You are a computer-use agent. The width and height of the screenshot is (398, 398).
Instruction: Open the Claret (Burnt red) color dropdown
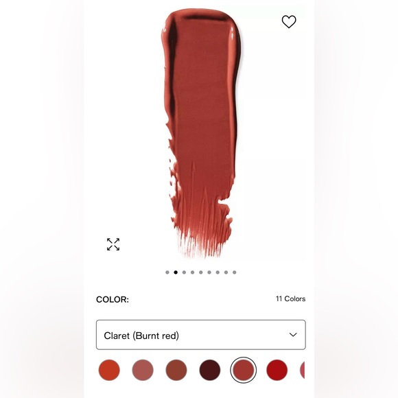point(201,335)
